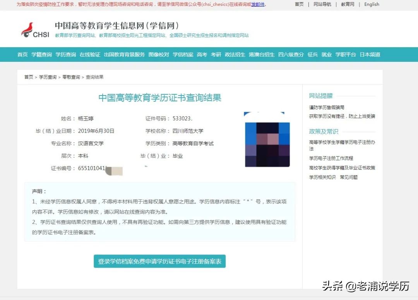
Task: Click the 发邮件 link in notice
Action: (258, 4)
